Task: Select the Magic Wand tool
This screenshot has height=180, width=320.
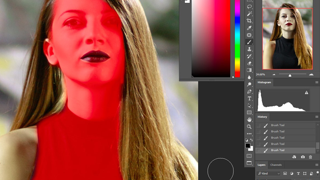Action: coord(249,13)
